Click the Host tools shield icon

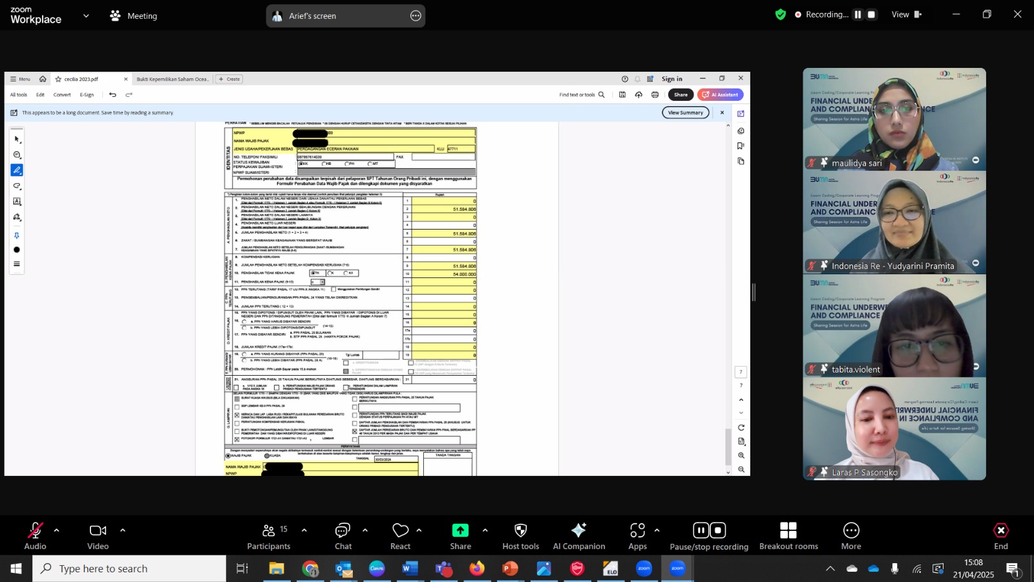point(520,530)
